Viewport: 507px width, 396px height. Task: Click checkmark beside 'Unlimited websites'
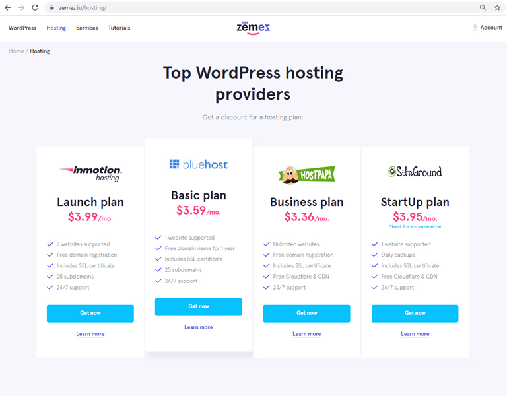pos(267,244)
